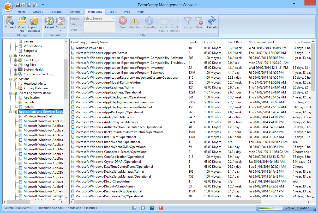Open the Category combo box
318x213 pixels.
[99, 24]
